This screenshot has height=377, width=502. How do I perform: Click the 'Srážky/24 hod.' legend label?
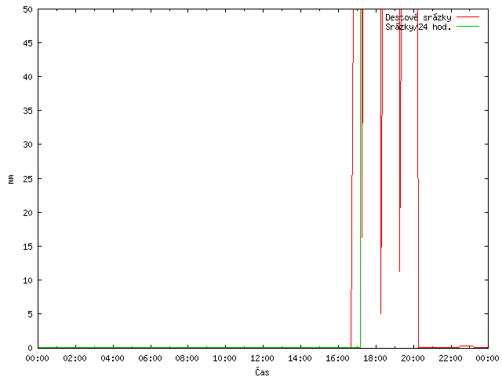pyautogui.click(x=418, y=27)
